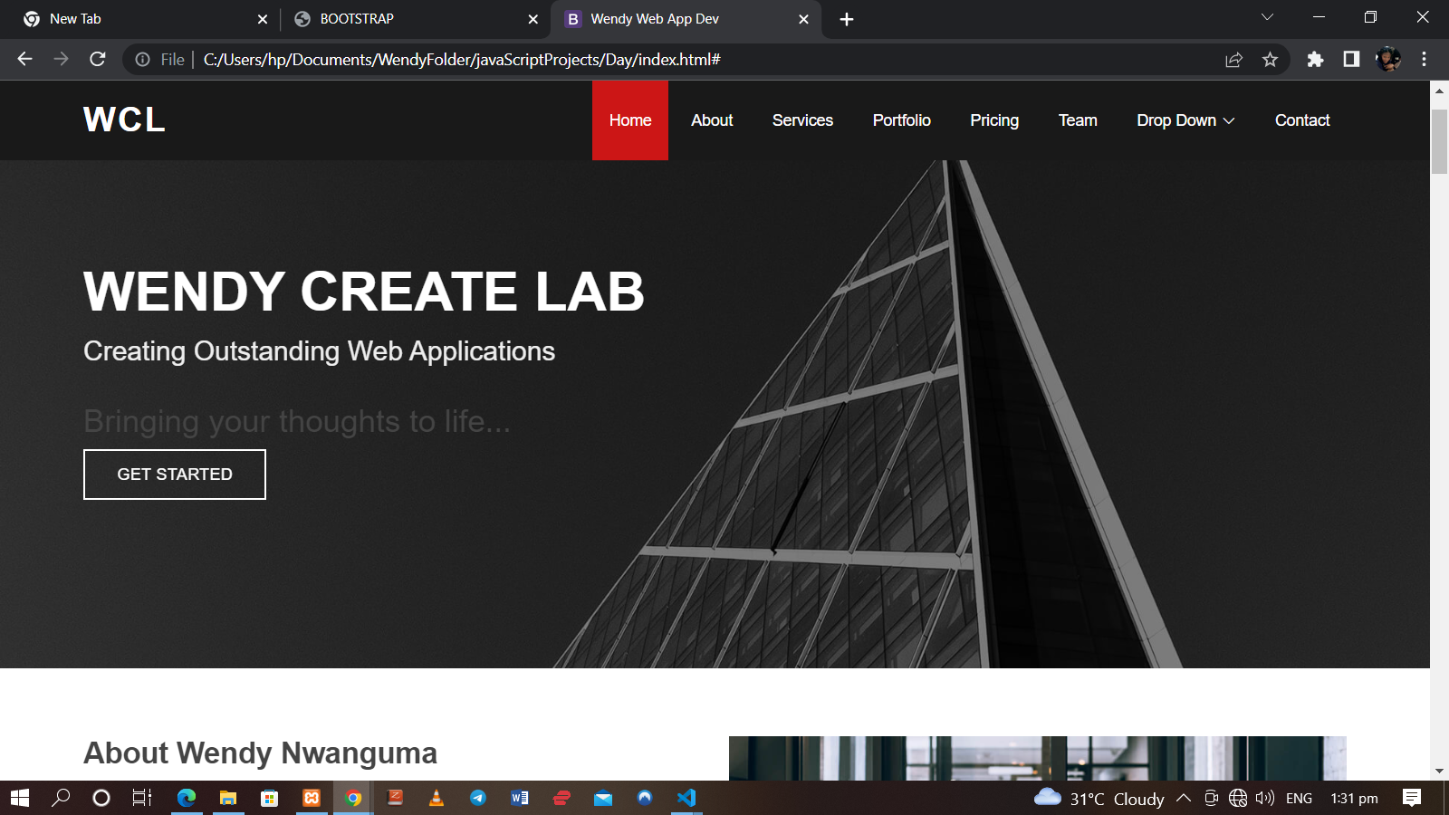Select the Portfolio navigation item
The image size is (1449, 815).
[901, 120]
